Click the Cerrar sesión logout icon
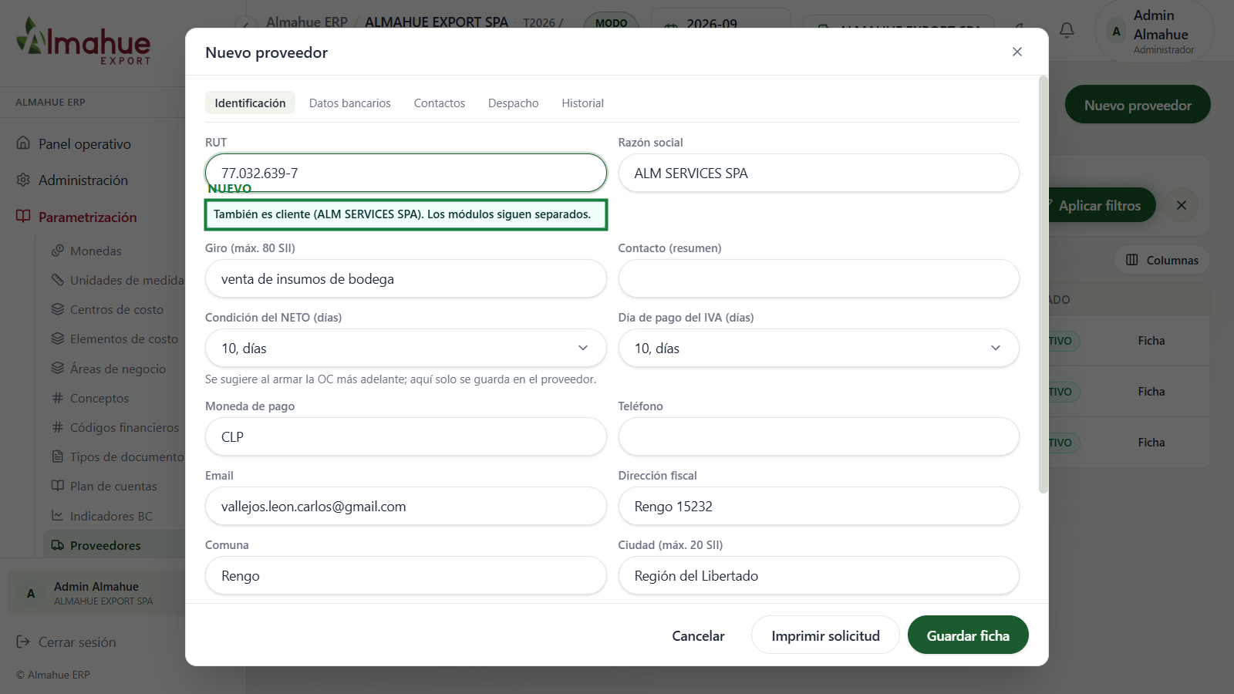Screen dimensions: 1234x694 coord(23,642)
